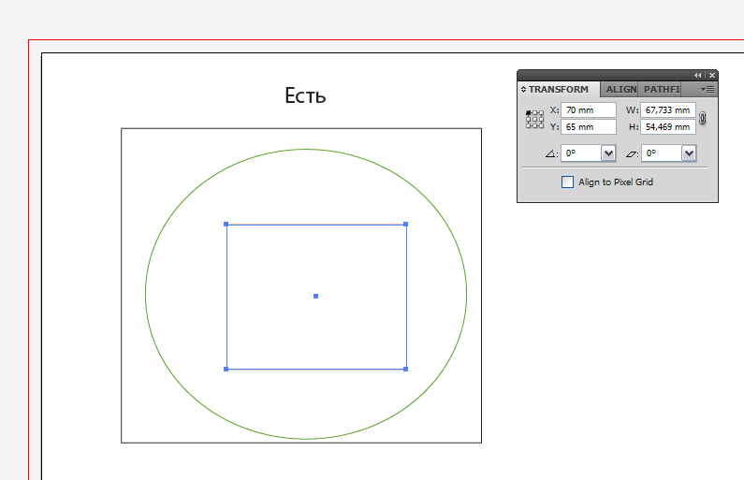Open the shear angle dropdown
Viewport: 744px width, 480px height.
pos(689,153)
